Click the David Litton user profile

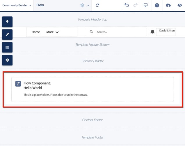click(167, 31)
